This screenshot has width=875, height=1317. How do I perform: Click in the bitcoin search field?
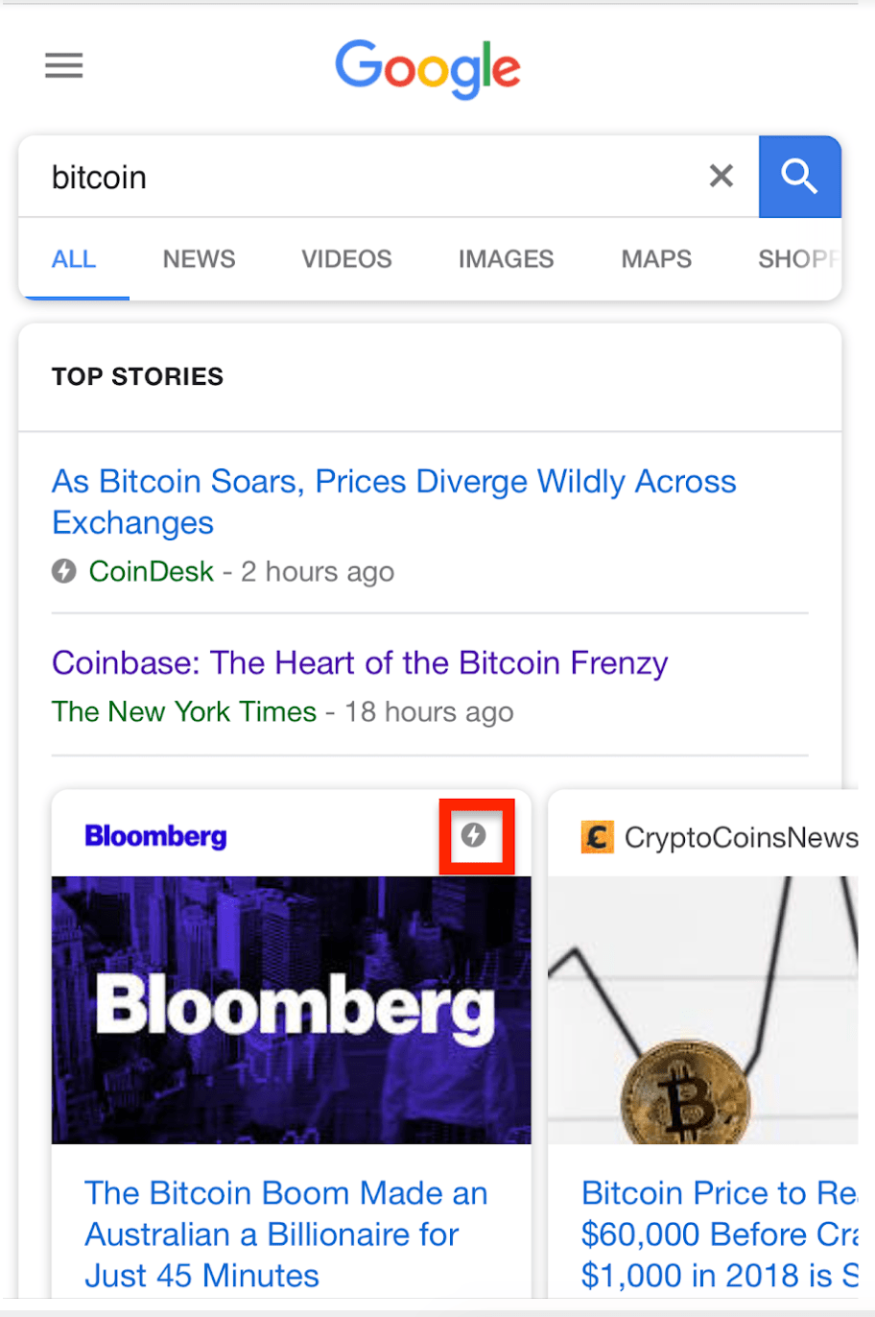(x=365, y=178)
